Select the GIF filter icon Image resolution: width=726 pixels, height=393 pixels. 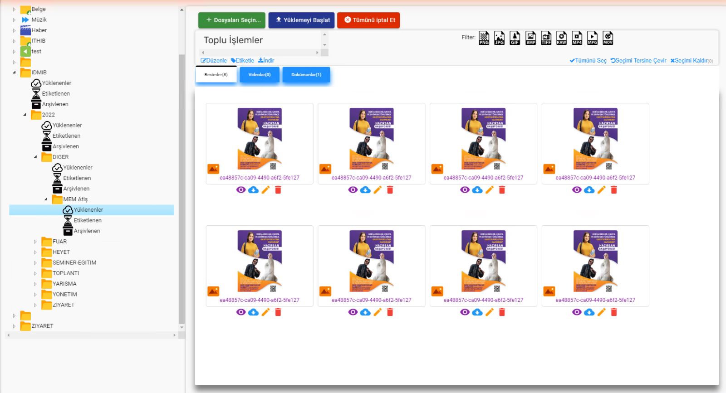pos(515,38)
